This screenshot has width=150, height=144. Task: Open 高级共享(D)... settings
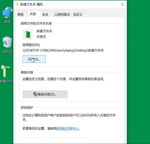pyautogui.click(x=45, y=94)
